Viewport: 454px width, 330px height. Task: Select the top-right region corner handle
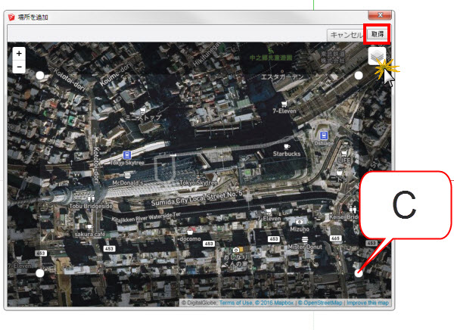point(359,76)
